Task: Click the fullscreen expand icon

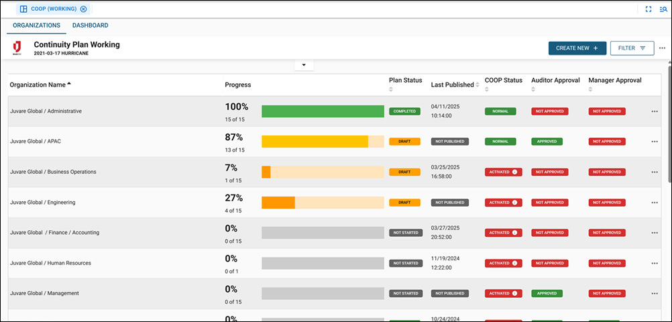Action: [648, 9]
